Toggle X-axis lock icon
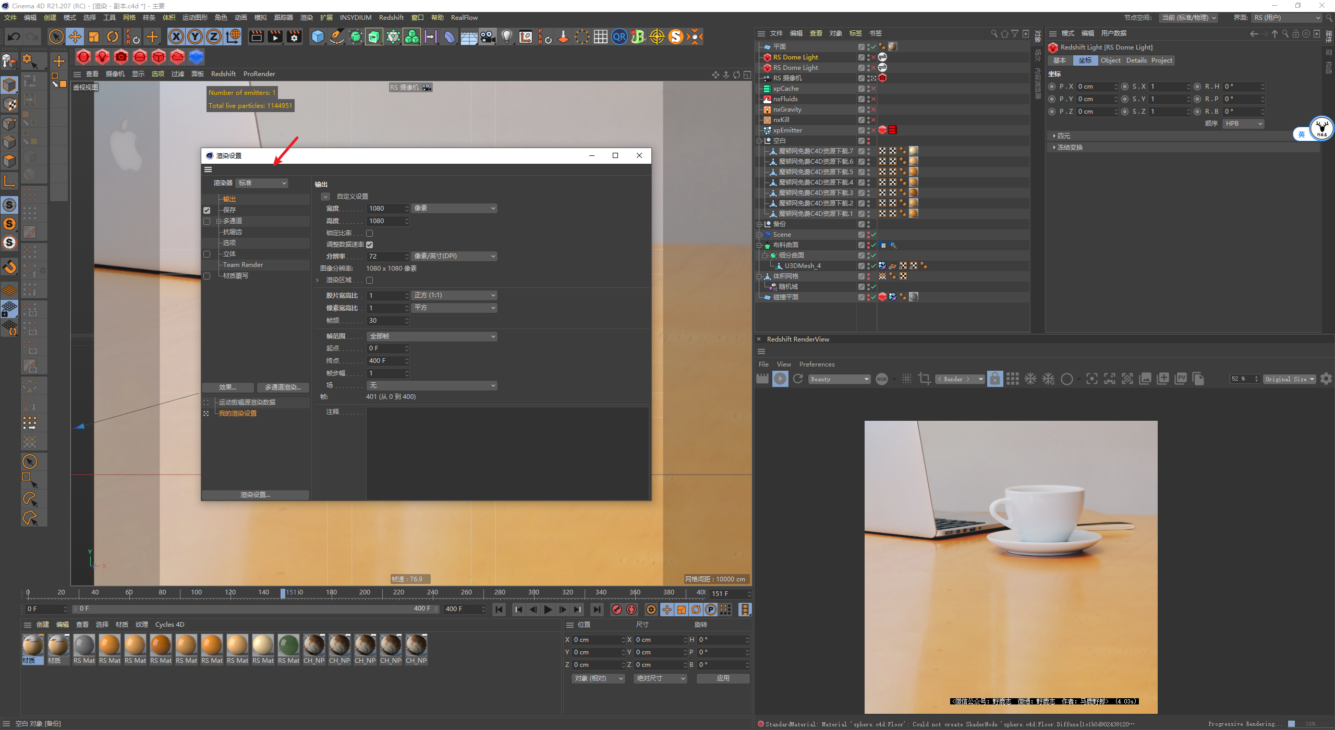1335x730 pixels. (176, 37)
